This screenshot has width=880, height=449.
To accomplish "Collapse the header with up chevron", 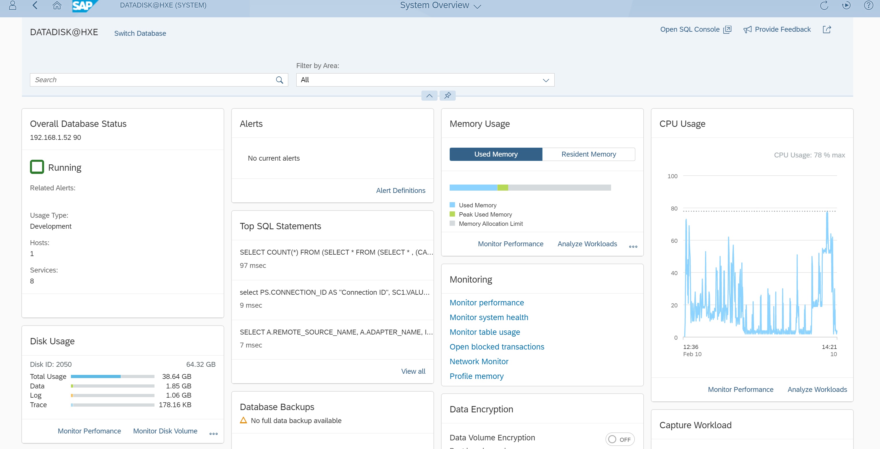I will pos(429,96).
